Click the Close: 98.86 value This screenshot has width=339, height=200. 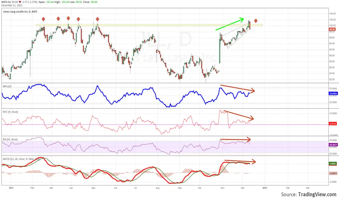(x=90, y=2)
